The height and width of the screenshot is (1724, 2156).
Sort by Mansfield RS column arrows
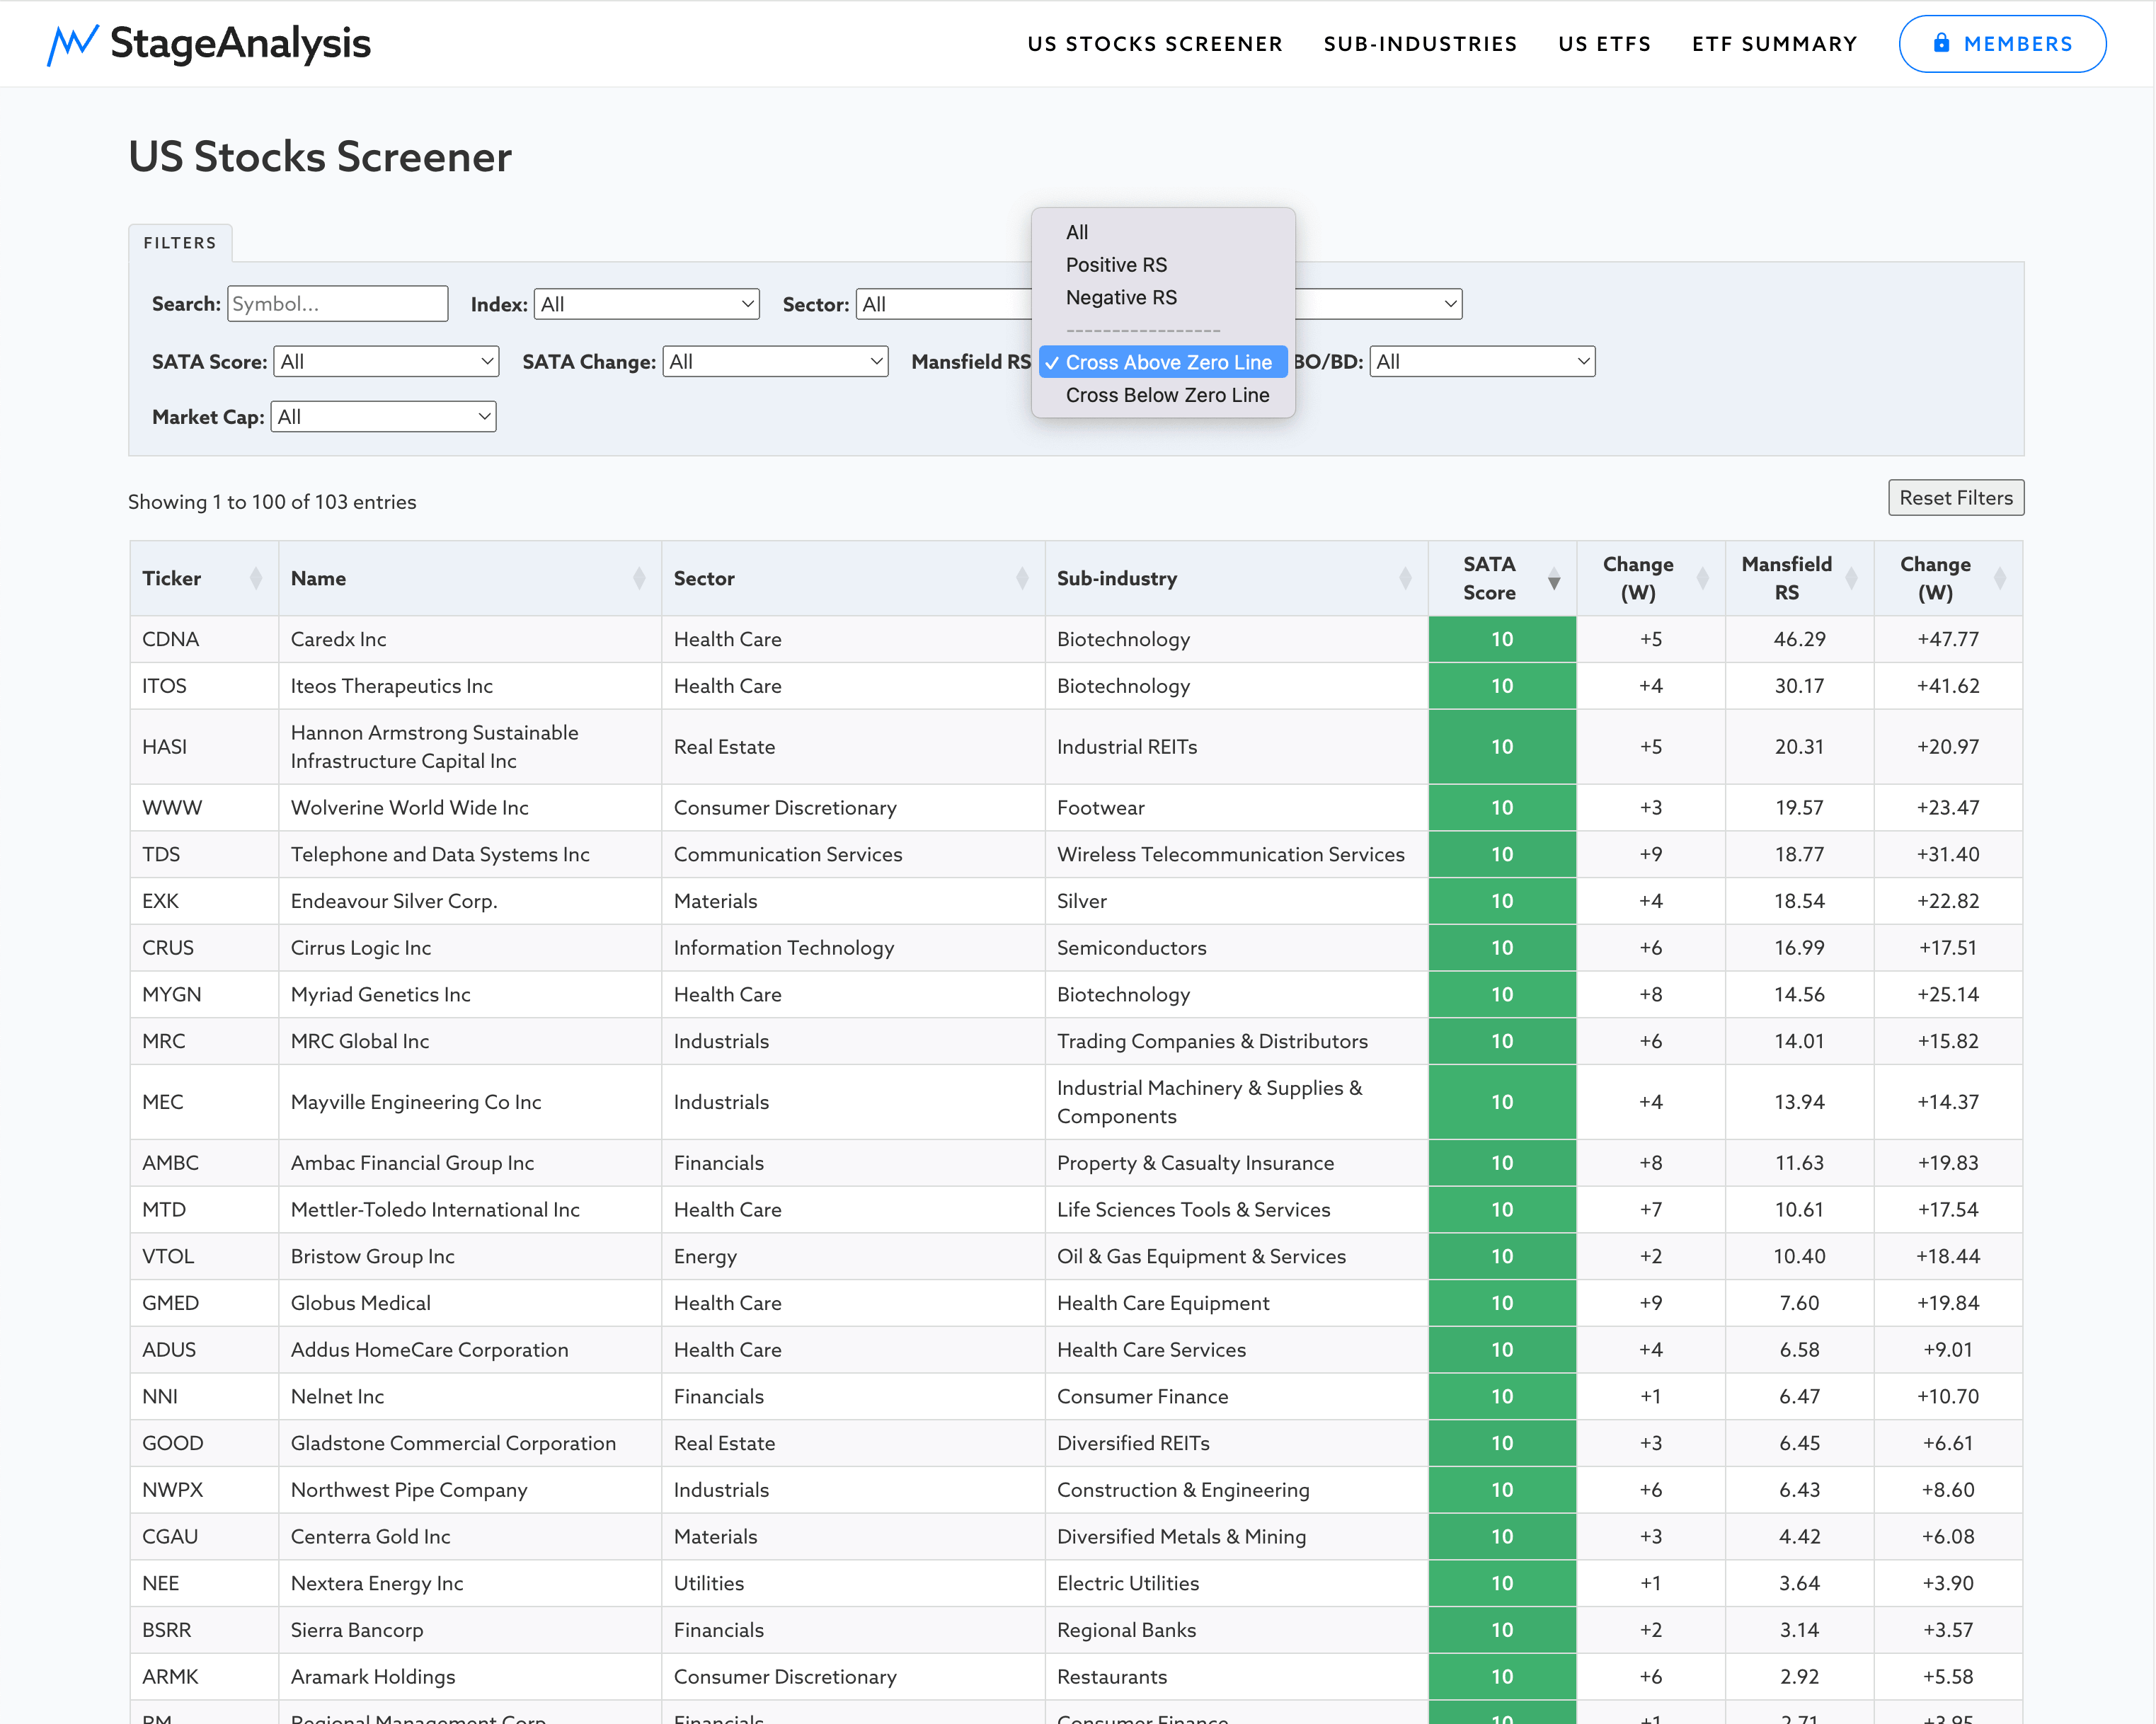[x=1851, y=578]
